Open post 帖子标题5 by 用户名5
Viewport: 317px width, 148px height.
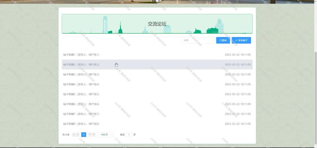(x=157, y=94)
